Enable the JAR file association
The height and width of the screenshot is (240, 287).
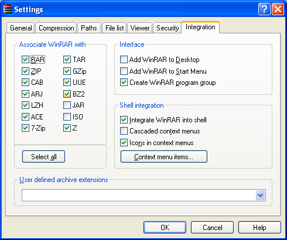coord(67,105)
